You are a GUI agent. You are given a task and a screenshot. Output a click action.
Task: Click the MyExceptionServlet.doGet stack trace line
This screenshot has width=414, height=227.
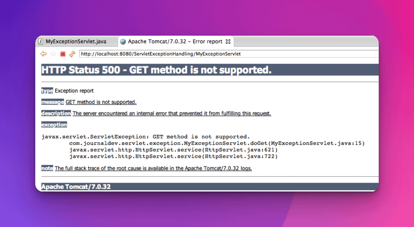click(217, 143)
